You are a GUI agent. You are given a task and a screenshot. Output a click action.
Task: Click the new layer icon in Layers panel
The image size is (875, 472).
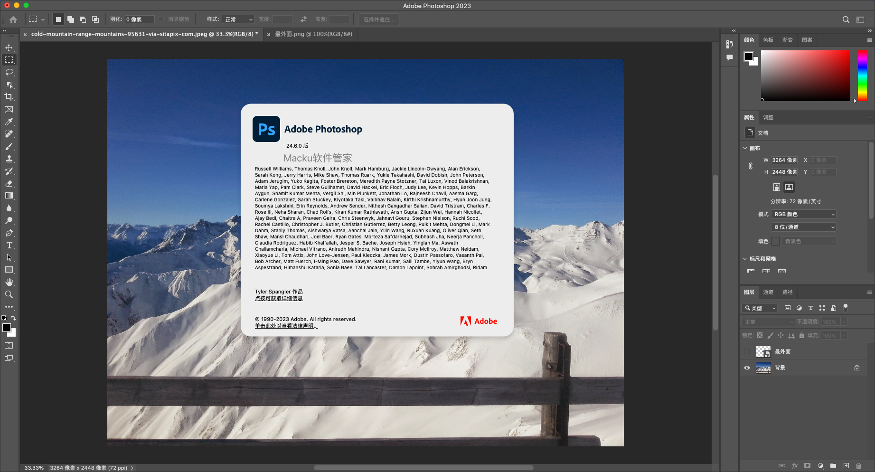(x=846, y=466)
